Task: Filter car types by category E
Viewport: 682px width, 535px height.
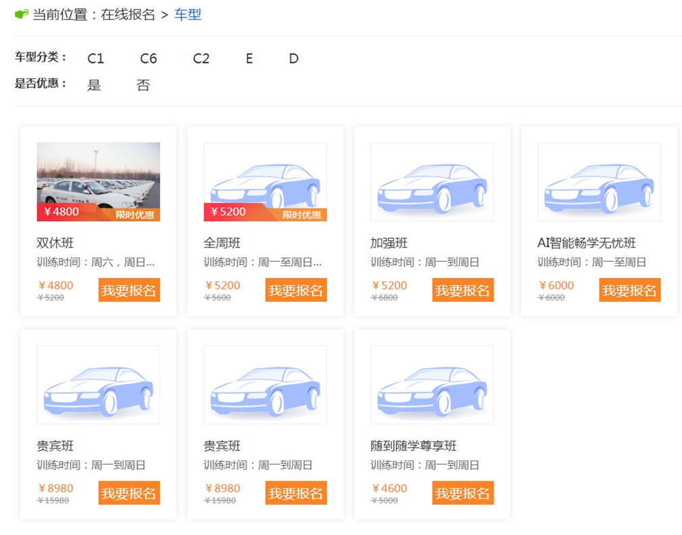Action: (x=249, y=58)
